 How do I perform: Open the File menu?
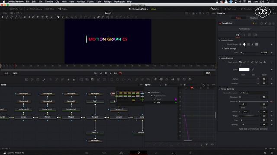click(x=28, y=2)
